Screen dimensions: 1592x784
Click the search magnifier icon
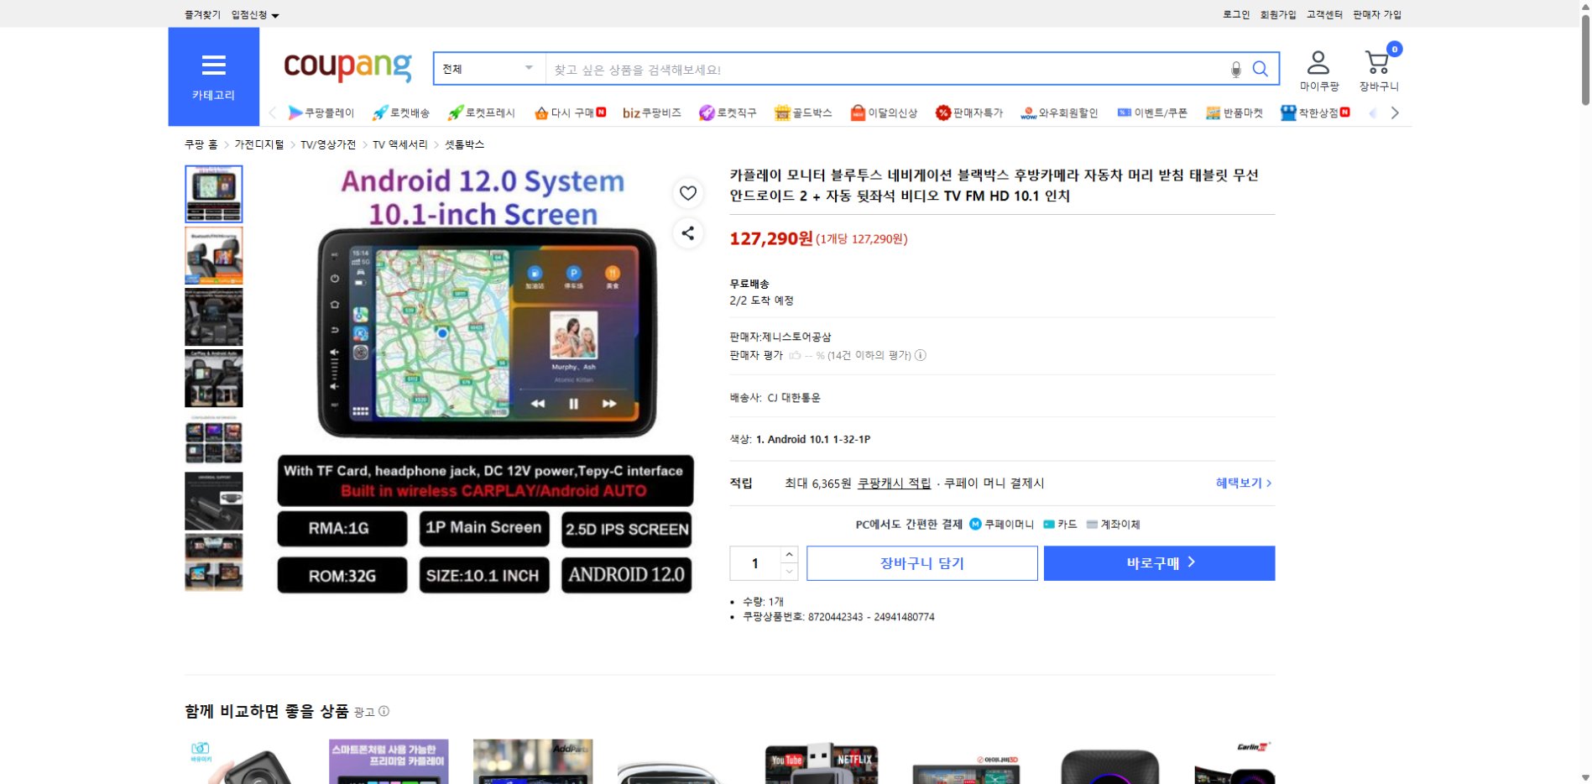coord(1260,69)
